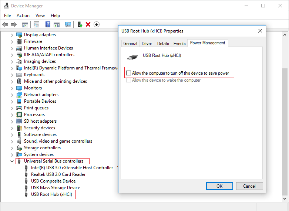Expand the Display adapters node

tap(12, 35)
